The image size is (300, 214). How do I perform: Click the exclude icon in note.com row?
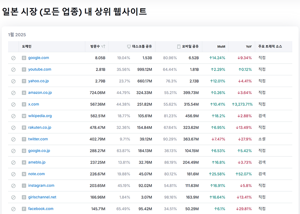[x=13, y=174]
